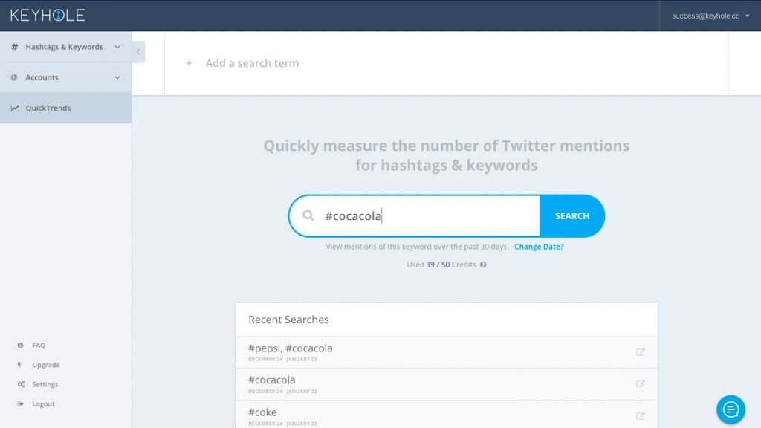Click the Upgrade lightning icon

19,364
